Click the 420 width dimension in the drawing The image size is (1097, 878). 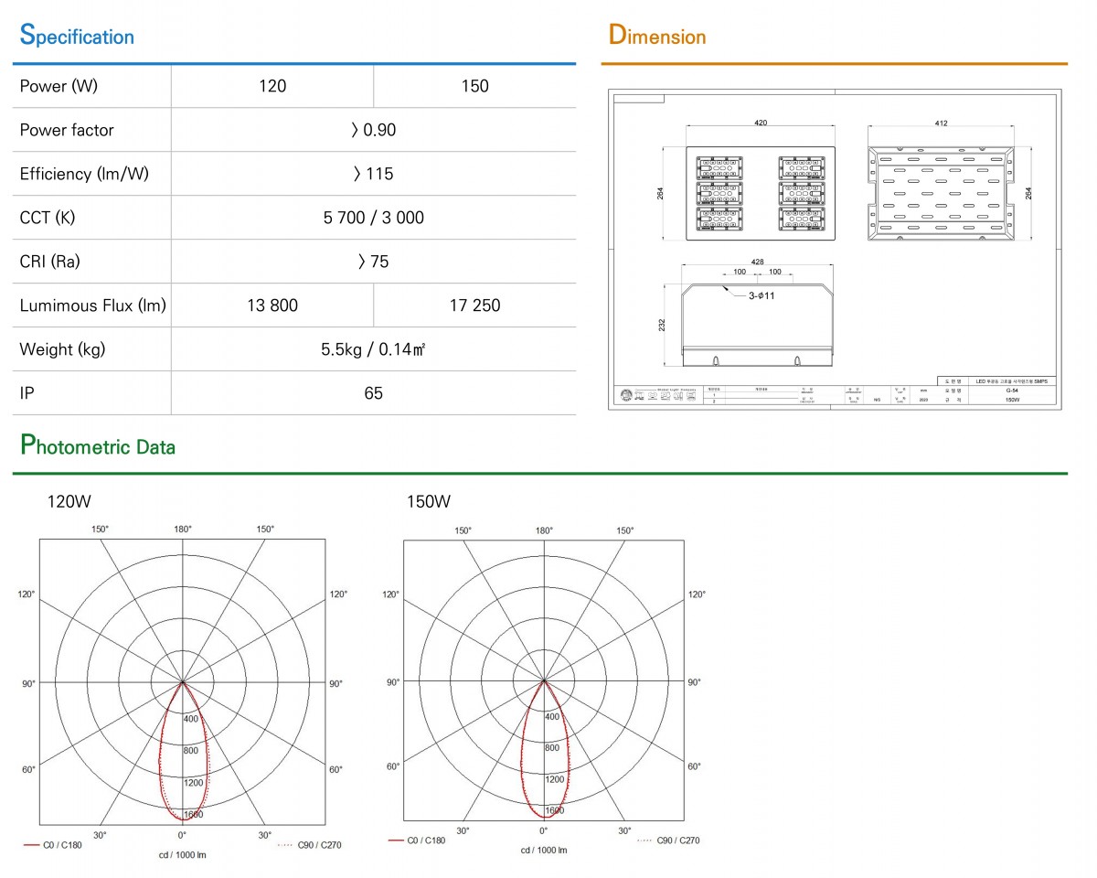760,122
